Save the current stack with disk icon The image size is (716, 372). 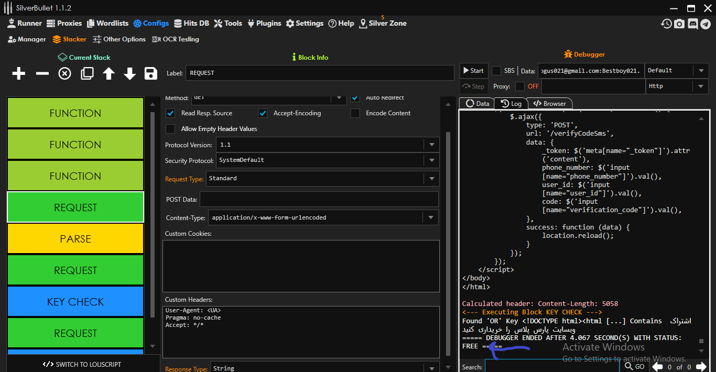coord(150,73)
